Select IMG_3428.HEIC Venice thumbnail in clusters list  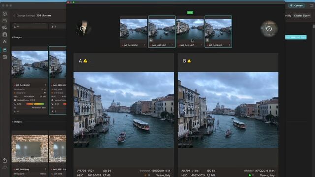coord(30,64)
